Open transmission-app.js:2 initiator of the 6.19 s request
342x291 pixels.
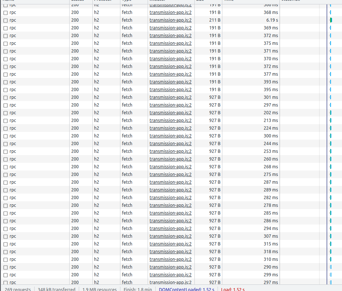tap(170, 20)
